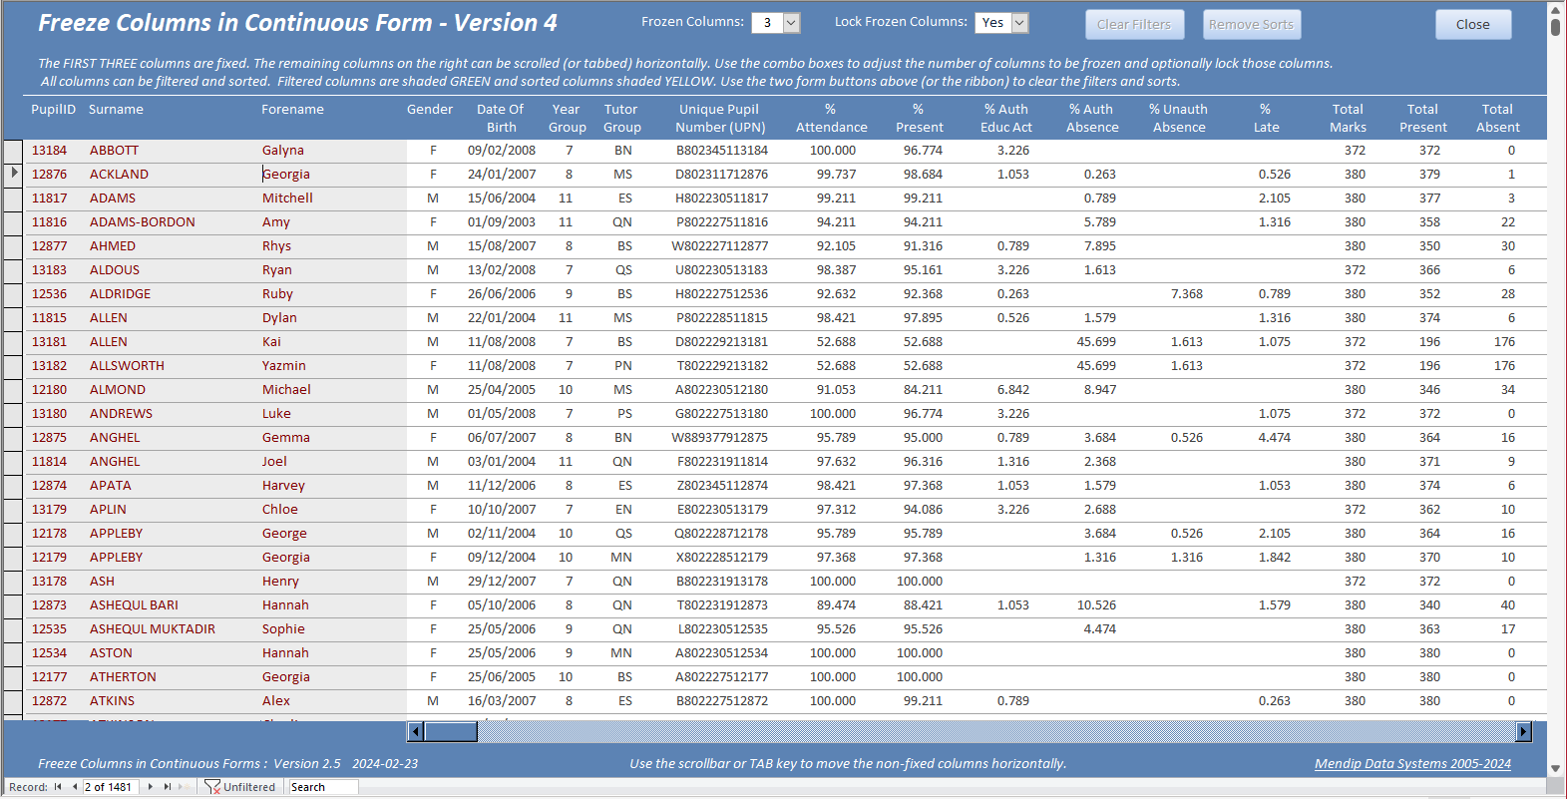This screenshot has width=1567, height=799.
Task: Click the vertical scrollbar down arrow
Action: pyautogui.click(x=1555, y=768)
